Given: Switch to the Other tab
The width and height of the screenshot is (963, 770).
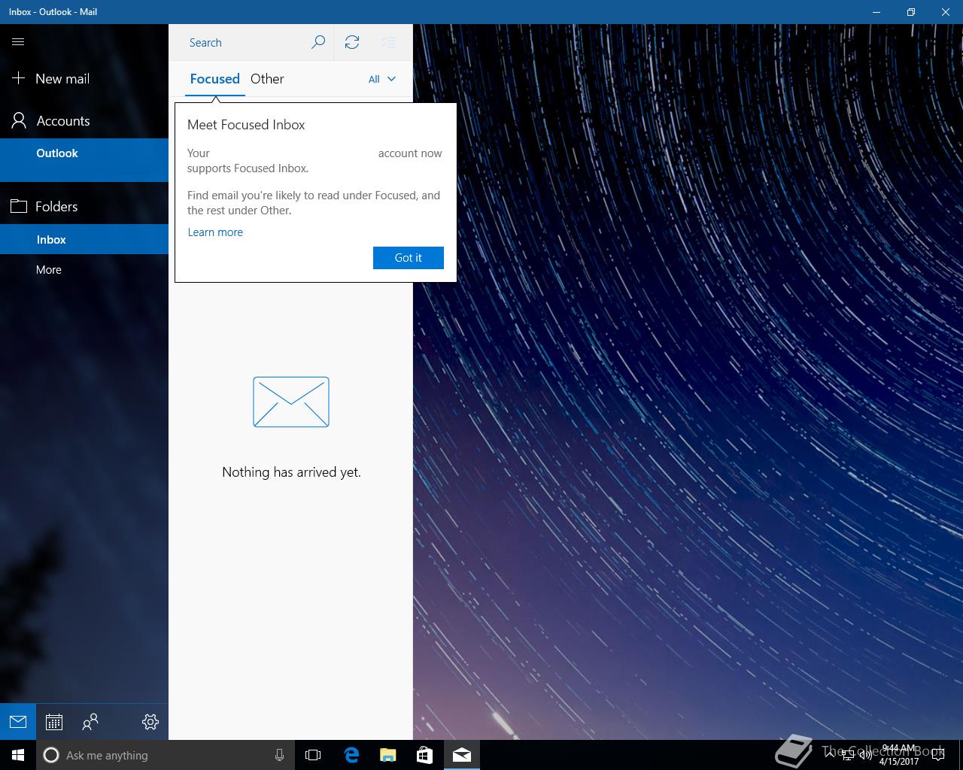Looking at the screenshot, I should [x=267, y=79].
